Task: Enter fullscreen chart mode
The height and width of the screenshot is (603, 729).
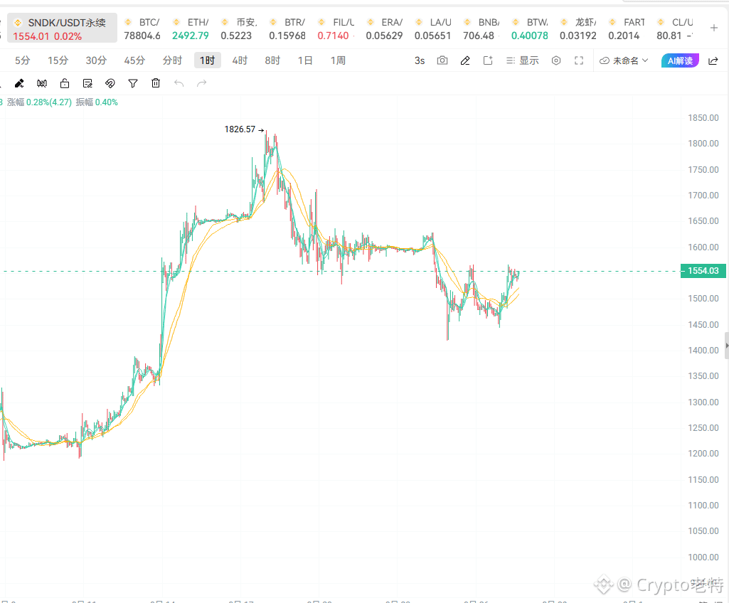Action: point(579,60)
